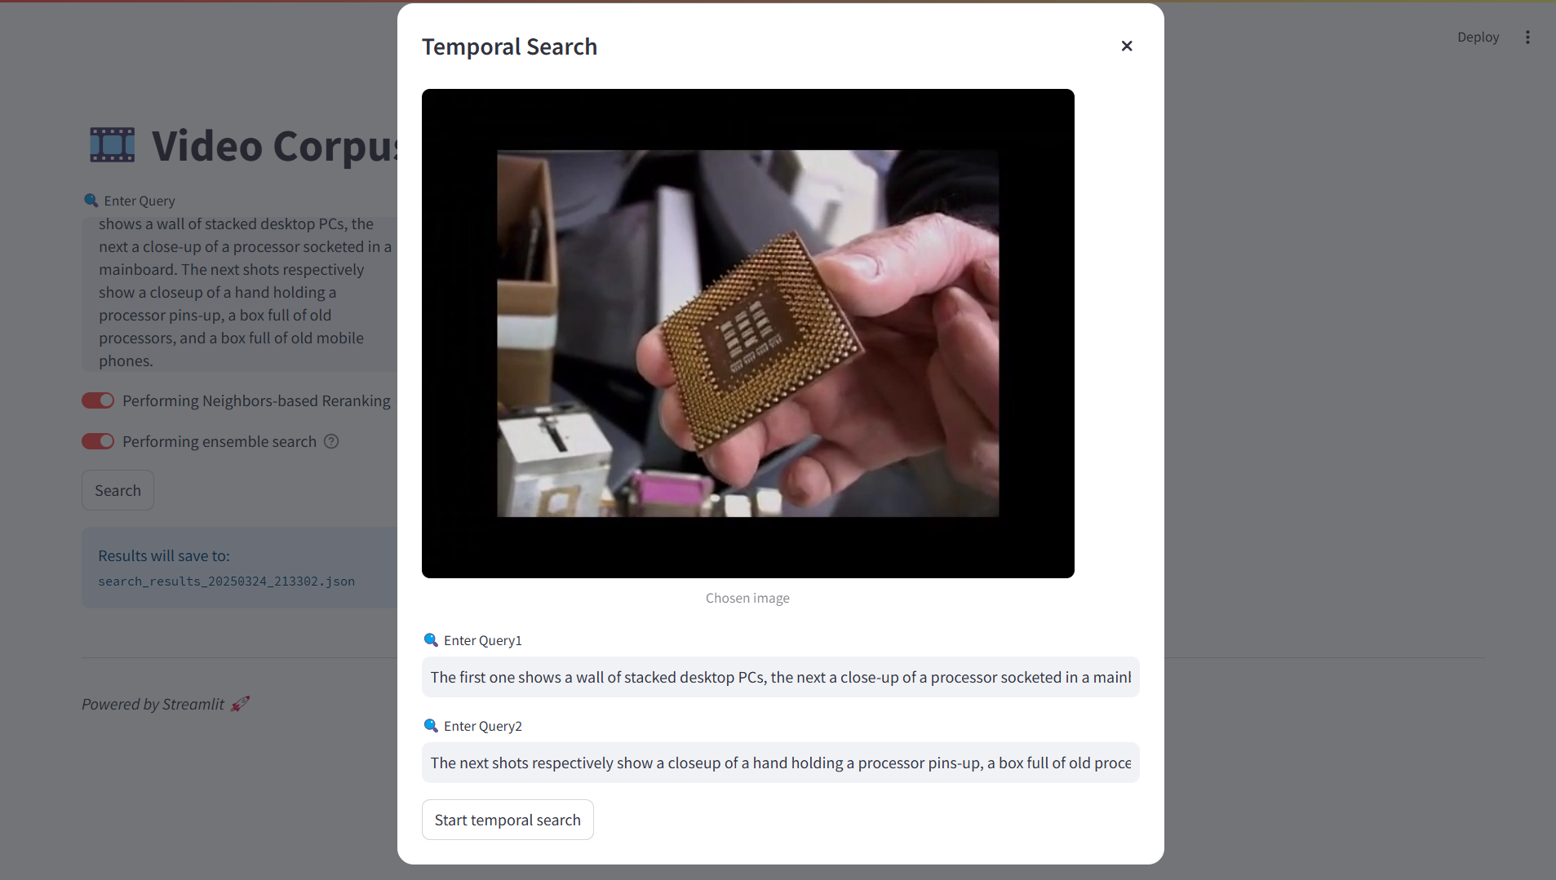Viewport: 1556px width, 880px height.
Task: Click the rocket icon after Powered by Streamlit
Action: [x=240, y=704]
